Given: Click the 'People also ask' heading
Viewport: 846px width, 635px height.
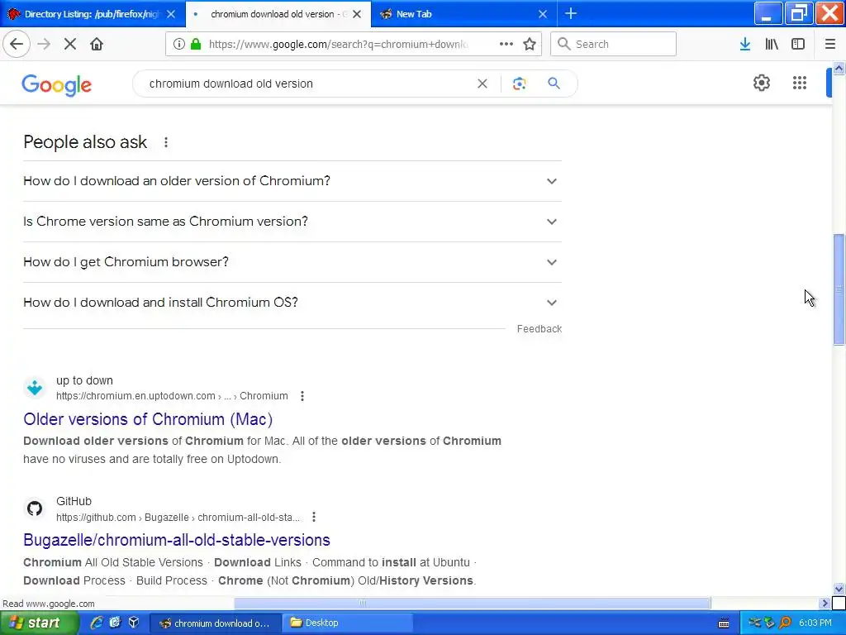Looking at the screenshot, I should pyautogui.click(x=85, y=142).
